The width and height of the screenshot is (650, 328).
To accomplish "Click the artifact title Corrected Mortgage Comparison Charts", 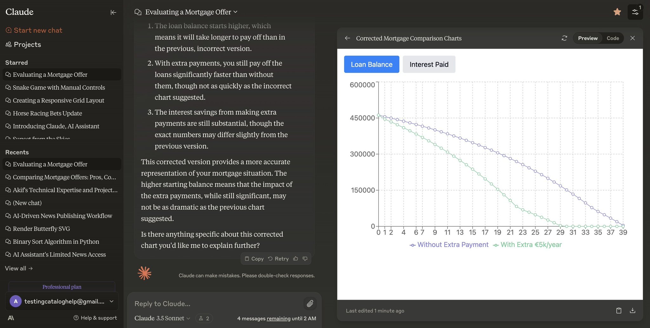I will (409, 38).
